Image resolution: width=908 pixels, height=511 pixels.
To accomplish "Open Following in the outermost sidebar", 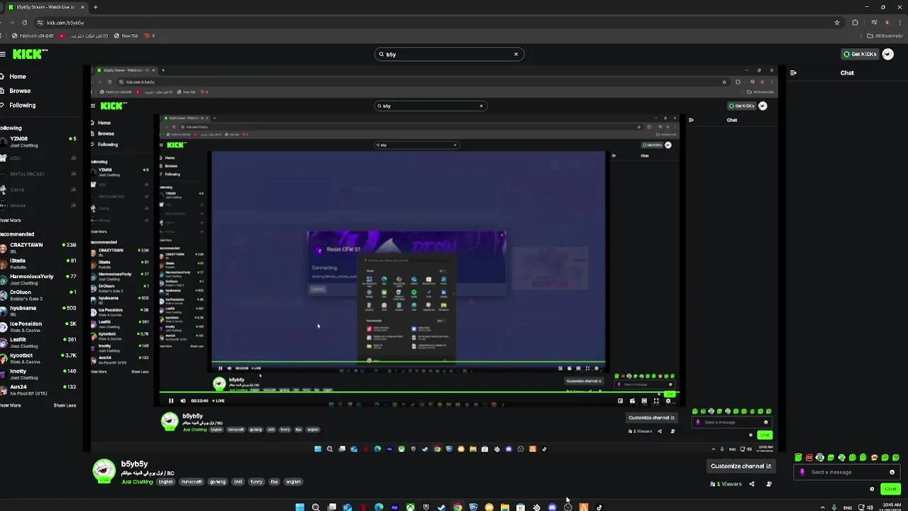I will 18,105.
